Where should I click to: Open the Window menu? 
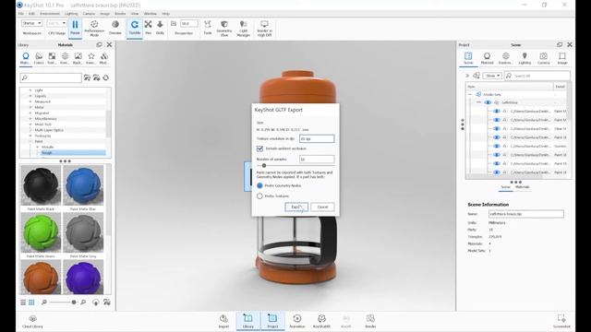150,14
